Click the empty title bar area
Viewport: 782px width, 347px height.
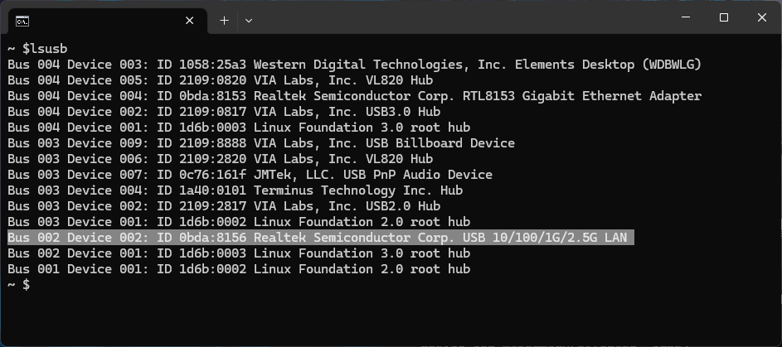[464, 17]
